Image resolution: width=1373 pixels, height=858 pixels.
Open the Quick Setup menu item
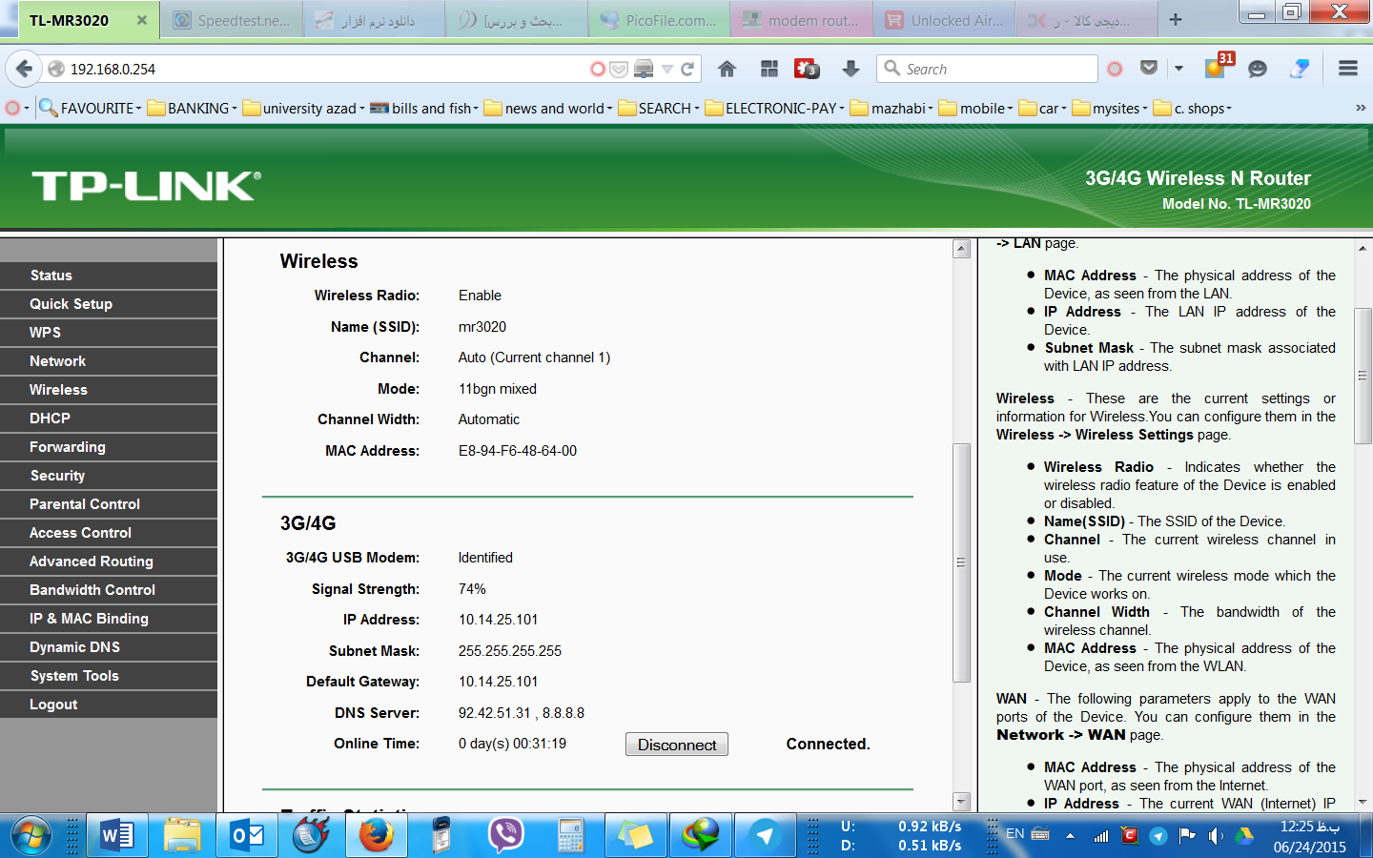[x=109, y=304]
